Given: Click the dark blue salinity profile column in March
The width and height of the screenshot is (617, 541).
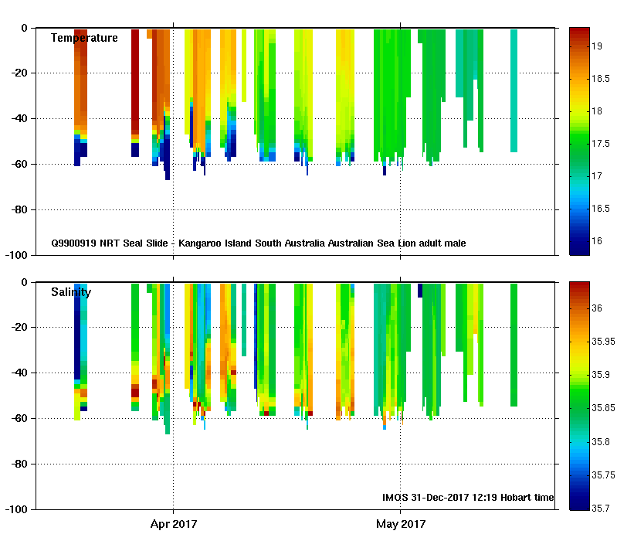Looking at the screenshot, I should click(77, 331).
